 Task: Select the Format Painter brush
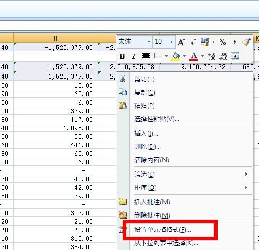(246, 42)
